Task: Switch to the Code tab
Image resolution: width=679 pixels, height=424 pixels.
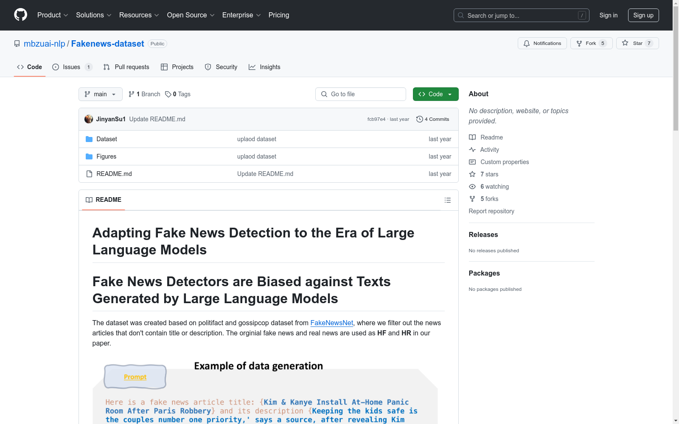Action: click(x=29, y=67)
